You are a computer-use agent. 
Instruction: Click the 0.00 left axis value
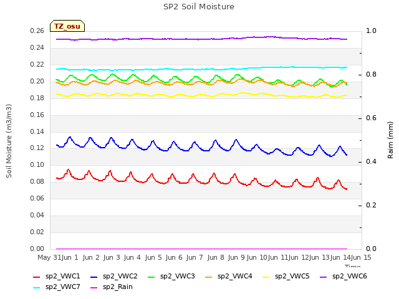[x=37, y=249]
